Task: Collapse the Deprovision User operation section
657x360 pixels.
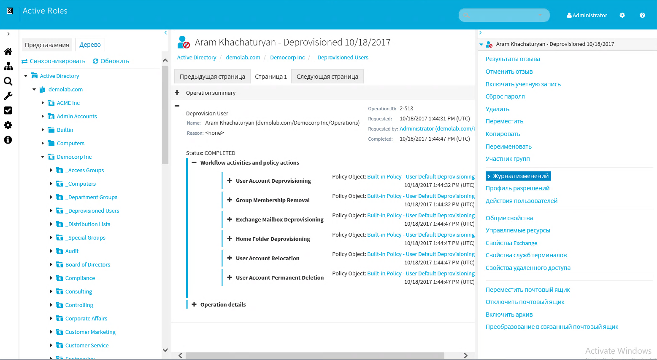Action: 177,106
